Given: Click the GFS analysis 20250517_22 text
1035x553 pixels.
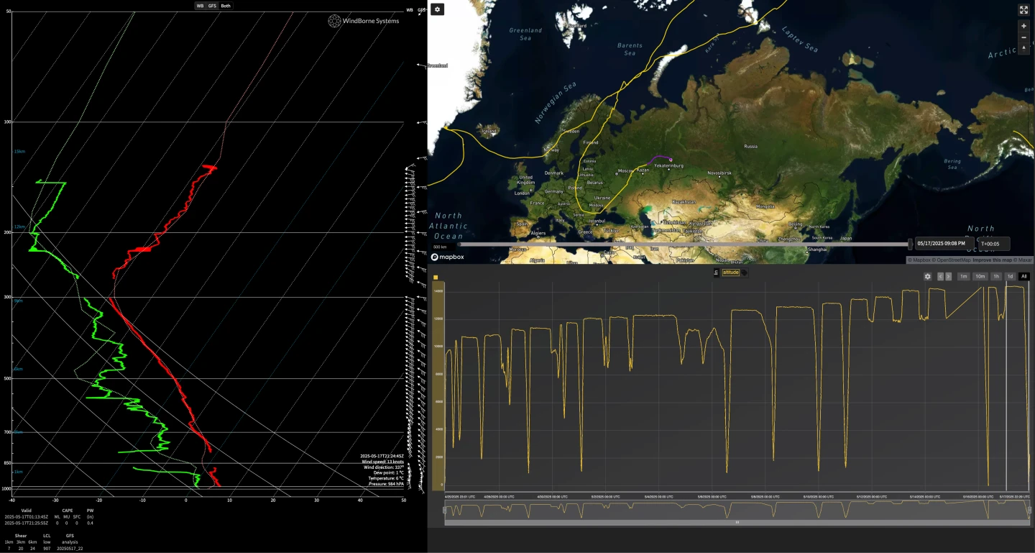Looking at the screenshot, I should [70, 549].
